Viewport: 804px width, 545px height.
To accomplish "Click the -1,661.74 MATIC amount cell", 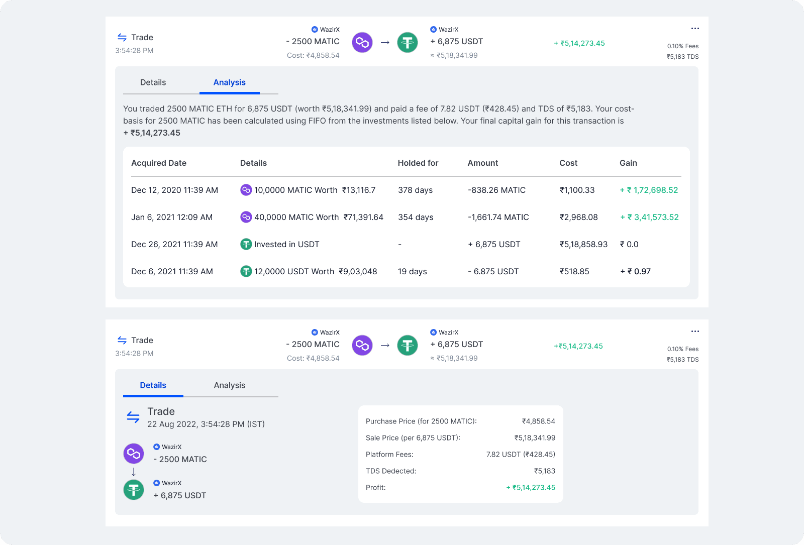I will (498, 217).
